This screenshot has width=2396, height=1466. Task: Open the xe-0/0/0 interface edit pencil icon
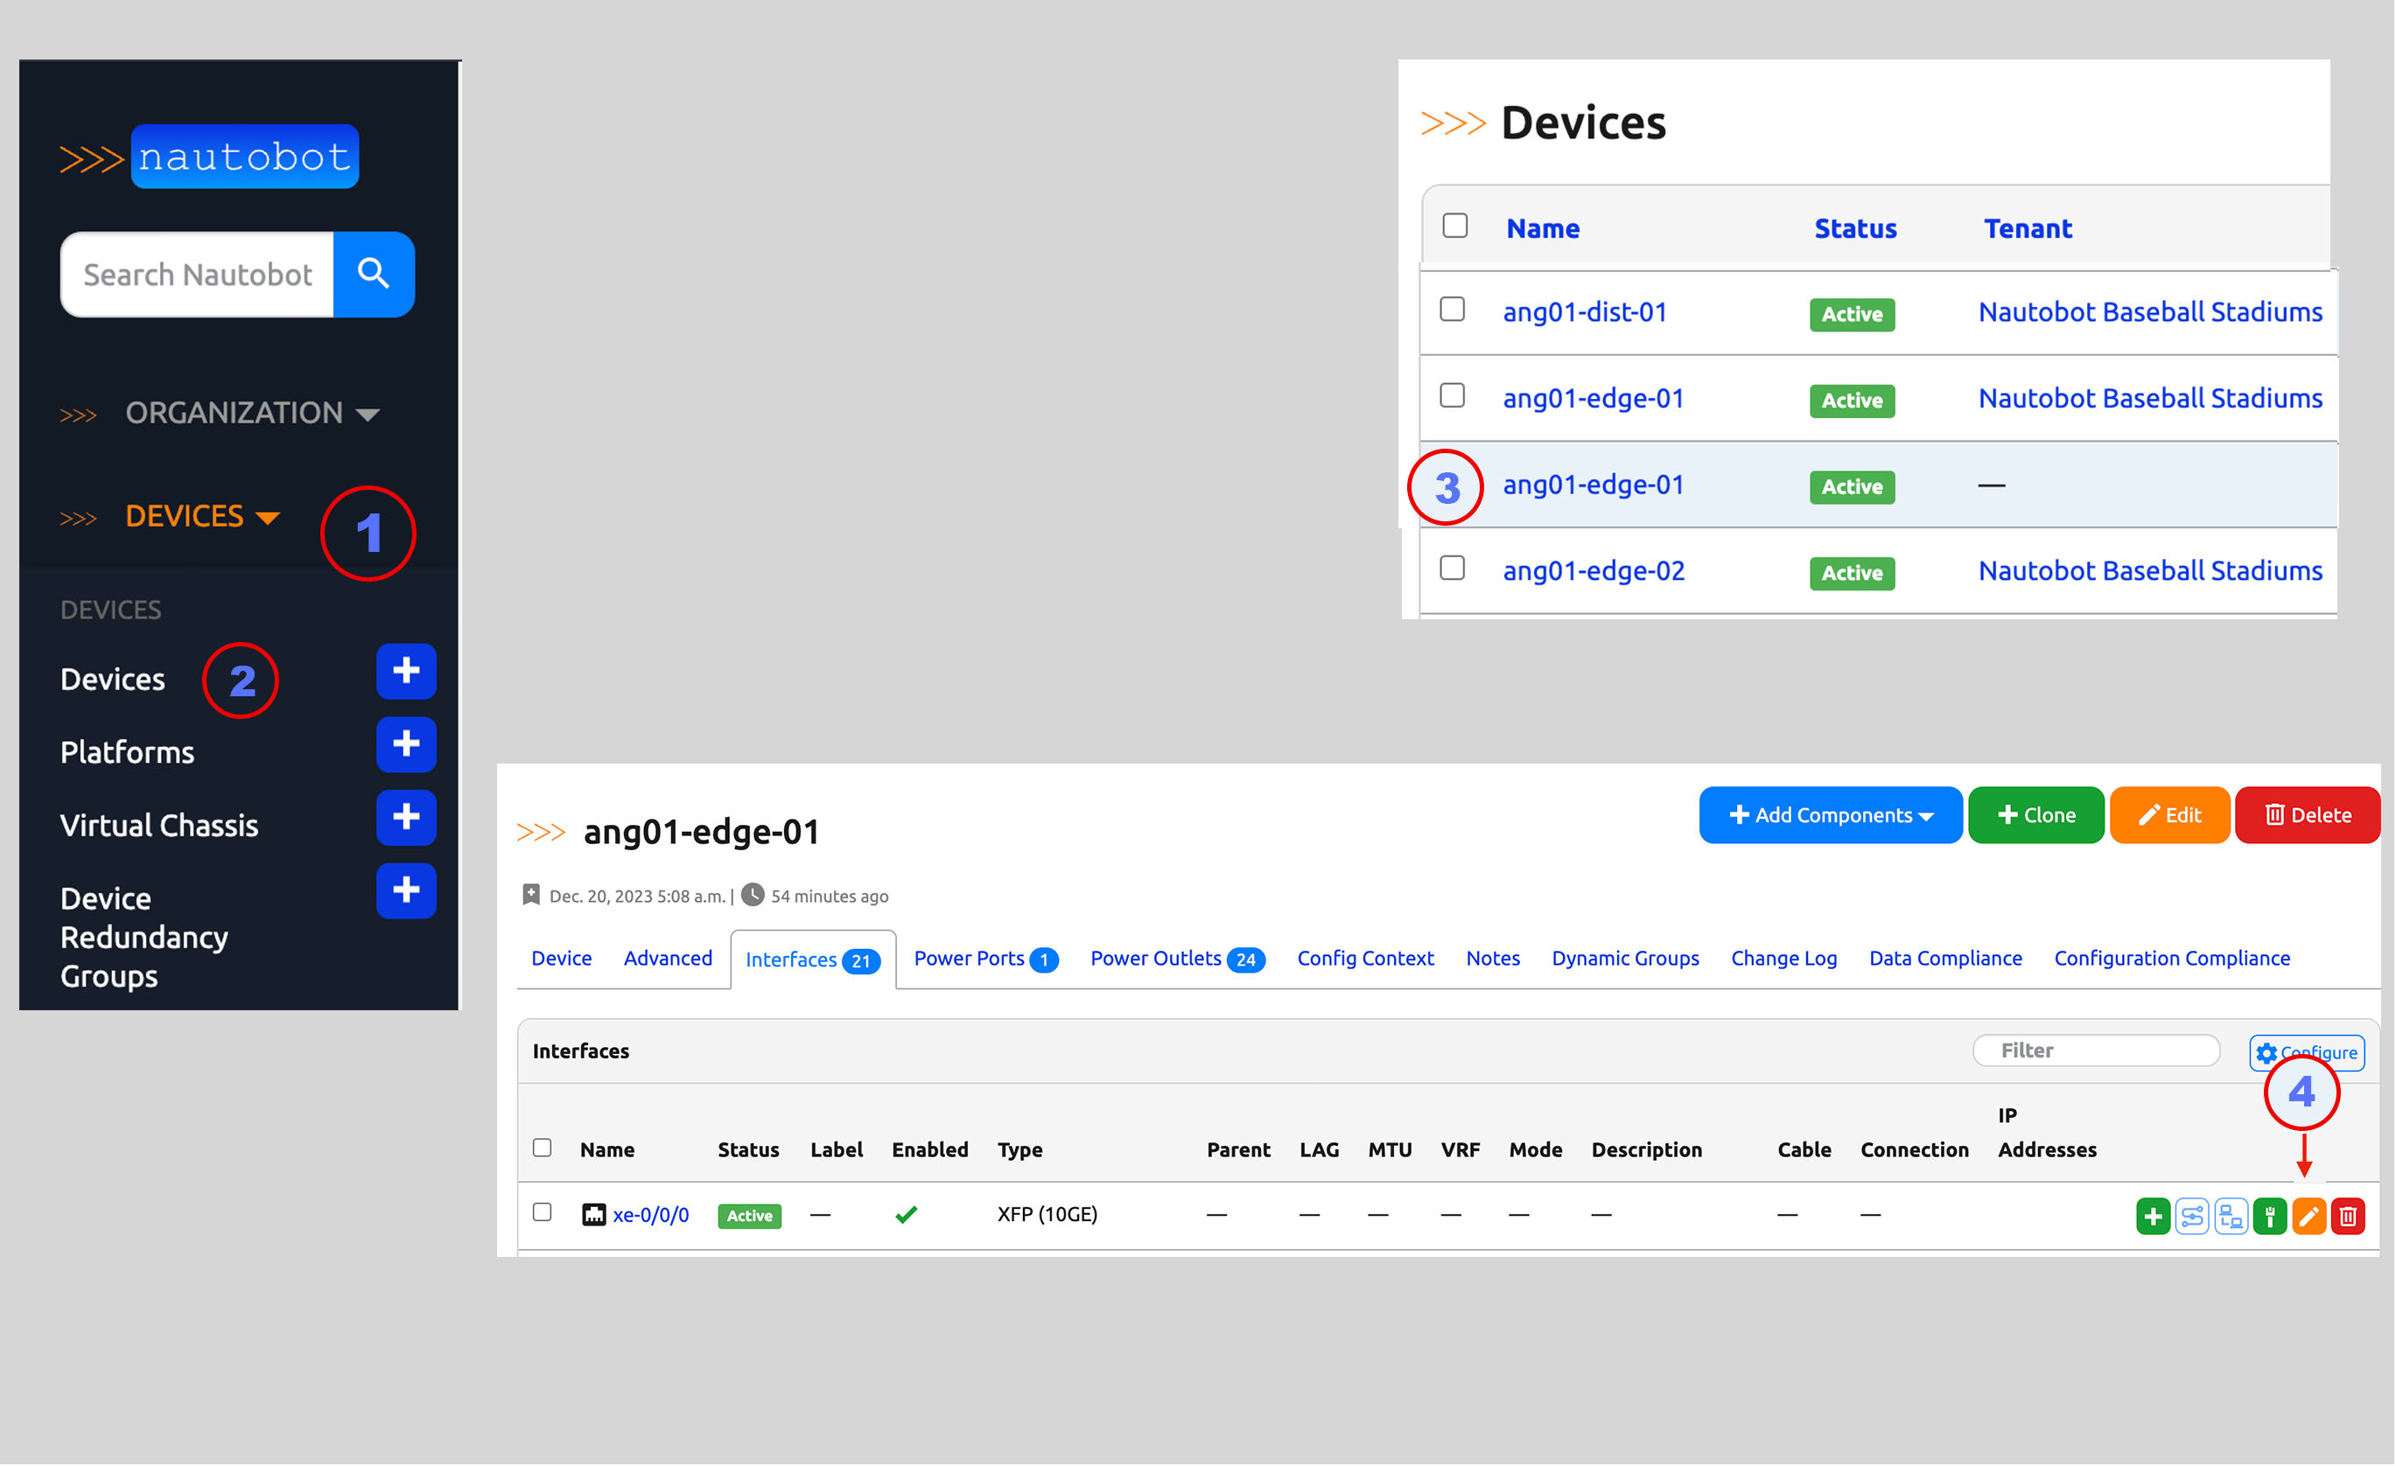coord(2310,1216)
